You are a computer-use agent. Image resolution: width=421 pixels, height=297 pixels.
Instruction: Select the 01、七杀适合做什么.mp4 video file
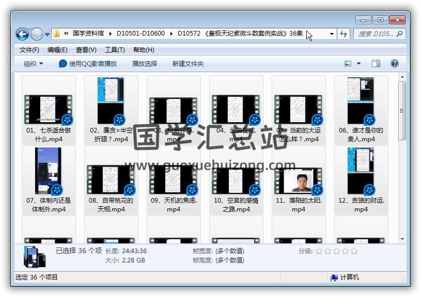click(49, 110)
